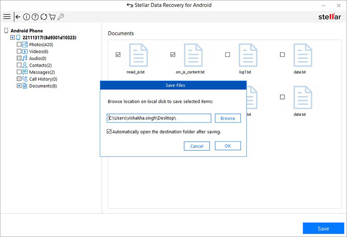This screenshot has width=347, height=237.
Task: Check the Videos(6) checkbox
Action: pos(19,51)
